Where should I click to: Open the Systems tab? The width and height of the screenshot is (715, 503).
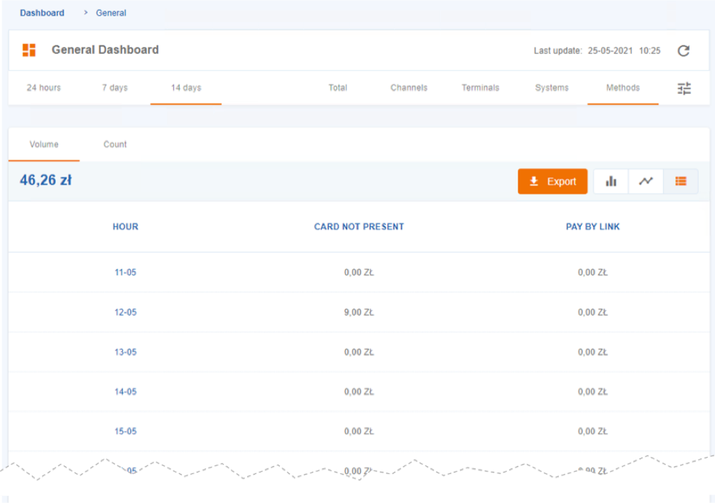click(x=552, y=87)
